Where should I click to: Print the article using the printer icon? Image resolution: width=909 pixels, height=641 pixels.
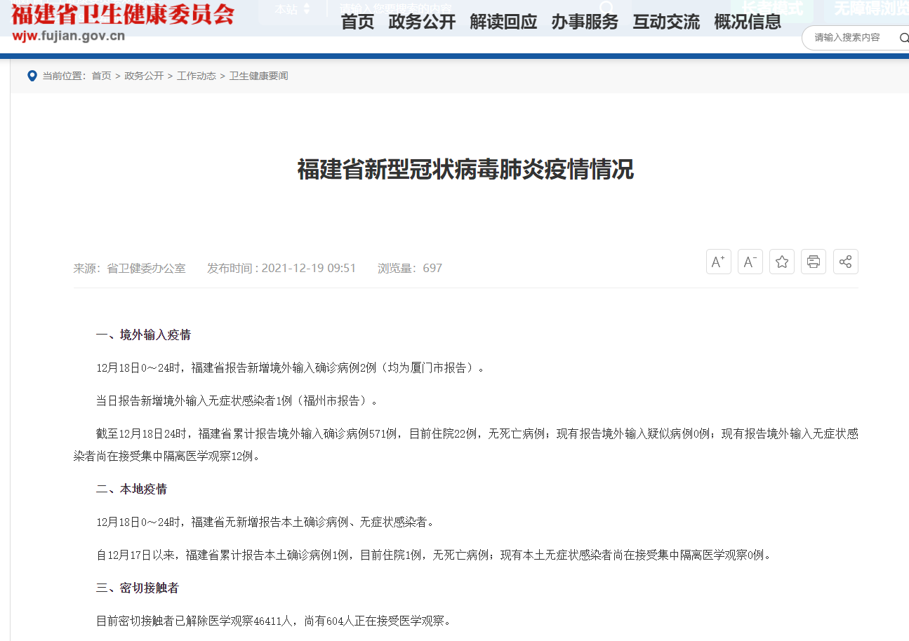pyautogui.click(x=814, y=262)
